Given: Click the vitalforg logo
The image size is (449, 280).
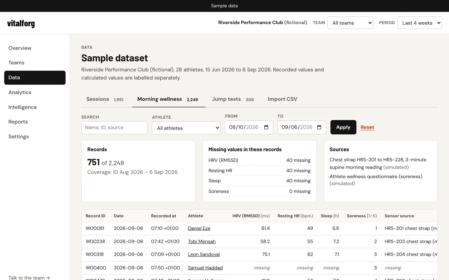Looking at the screenshot, I should 21,24.
